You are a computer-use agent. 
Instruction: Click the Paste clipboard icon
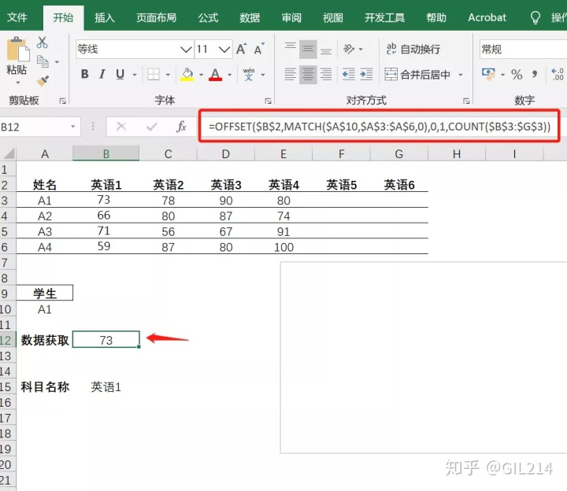17,50
